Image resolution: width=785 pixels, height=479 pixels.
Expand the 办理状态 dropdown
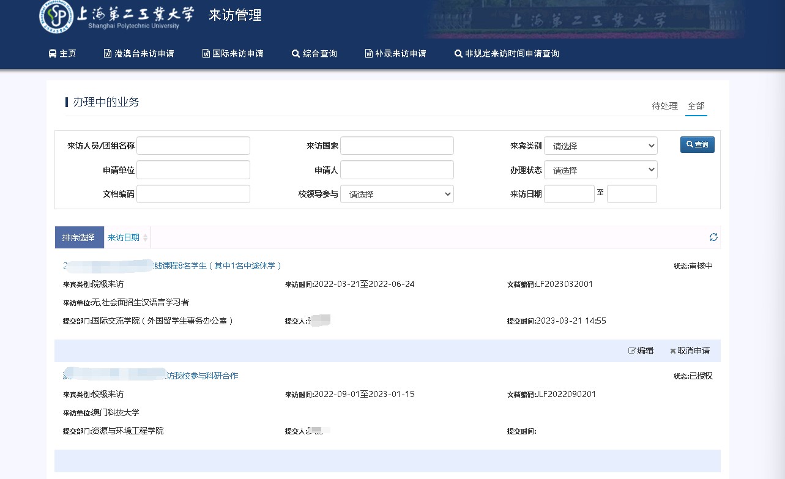pos(600,170)
